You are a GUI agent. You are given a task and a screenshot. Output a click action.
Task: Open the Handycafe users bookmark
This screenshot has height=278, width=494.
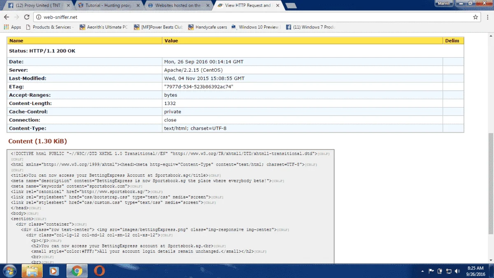pyautogui.click(x=208, y=27)
